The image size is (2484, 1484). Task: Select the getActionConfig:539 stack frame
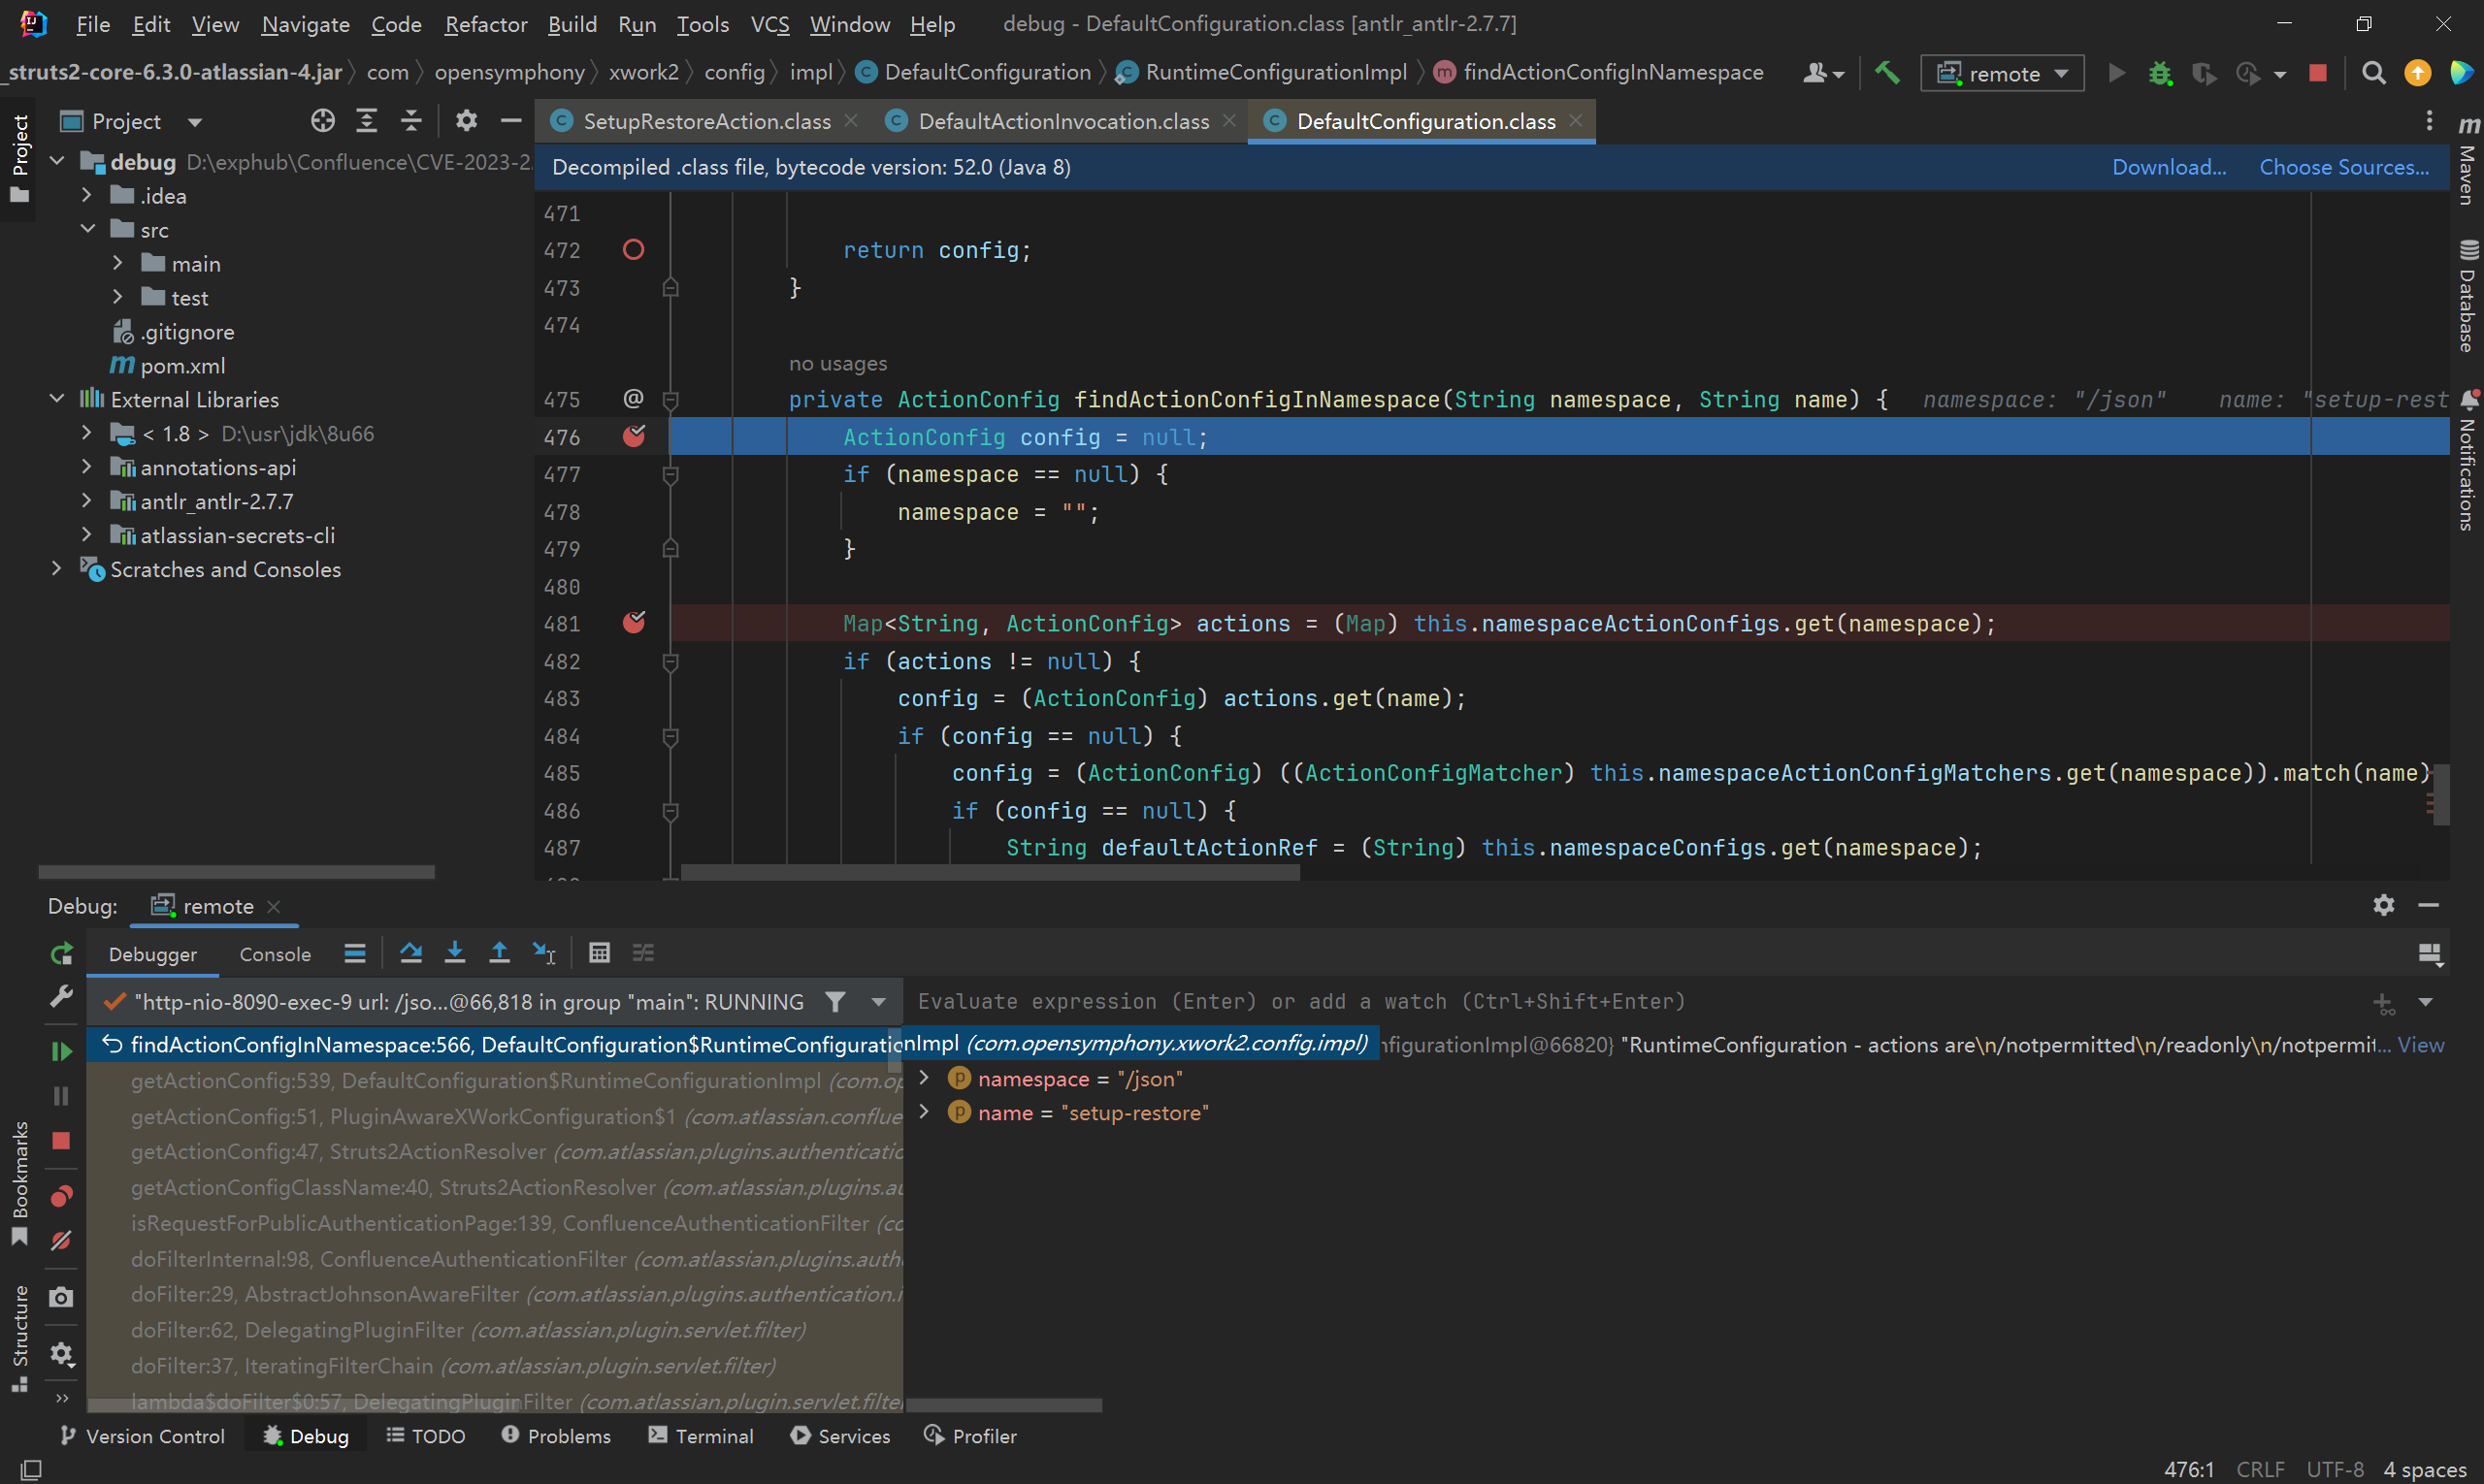click(494, 1080)
